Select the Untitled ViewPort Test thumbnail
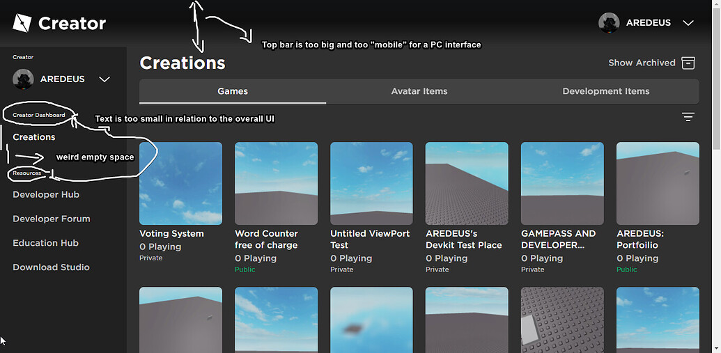 tap(371, 183)
